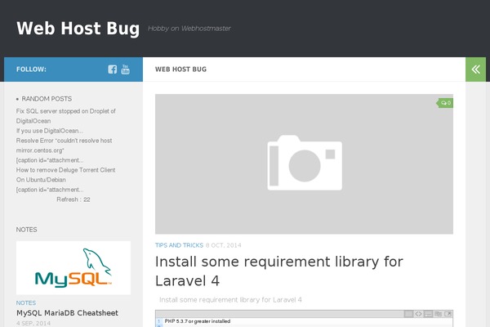Open the blue NOTES category link
490x327 pixels.
tap(26, 303)
